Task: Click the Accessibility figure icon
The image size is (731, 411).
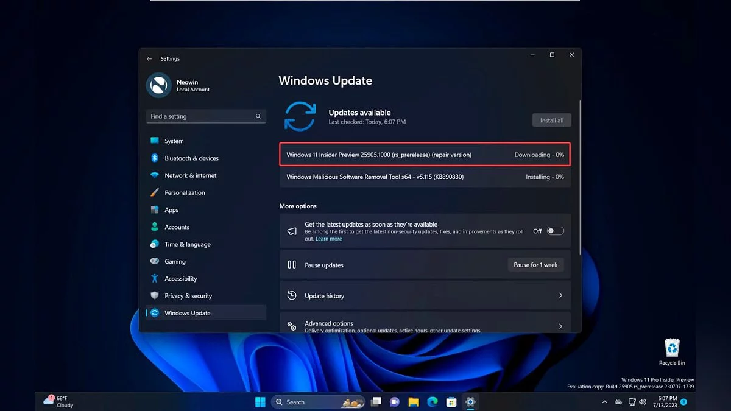Action: [155, 279]
